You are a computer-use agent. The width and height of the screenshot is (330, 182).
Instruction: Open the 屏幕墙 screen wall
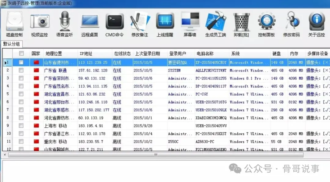point(190,24)
